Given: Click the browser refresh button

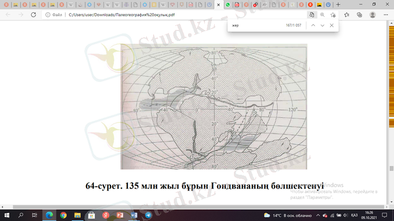Looking at the screenshot, I should (x=33, y=15).
